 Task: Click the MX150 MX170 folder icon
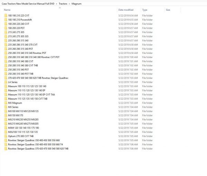6,115
